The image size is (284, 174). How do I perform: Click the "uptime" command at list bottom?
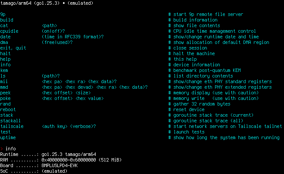coord(8,137)
